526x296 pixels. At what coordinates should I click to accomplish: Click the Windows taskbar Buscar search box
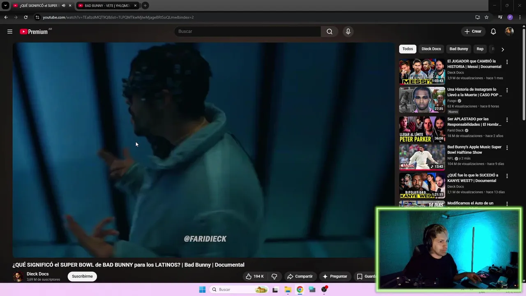(239, 290)
